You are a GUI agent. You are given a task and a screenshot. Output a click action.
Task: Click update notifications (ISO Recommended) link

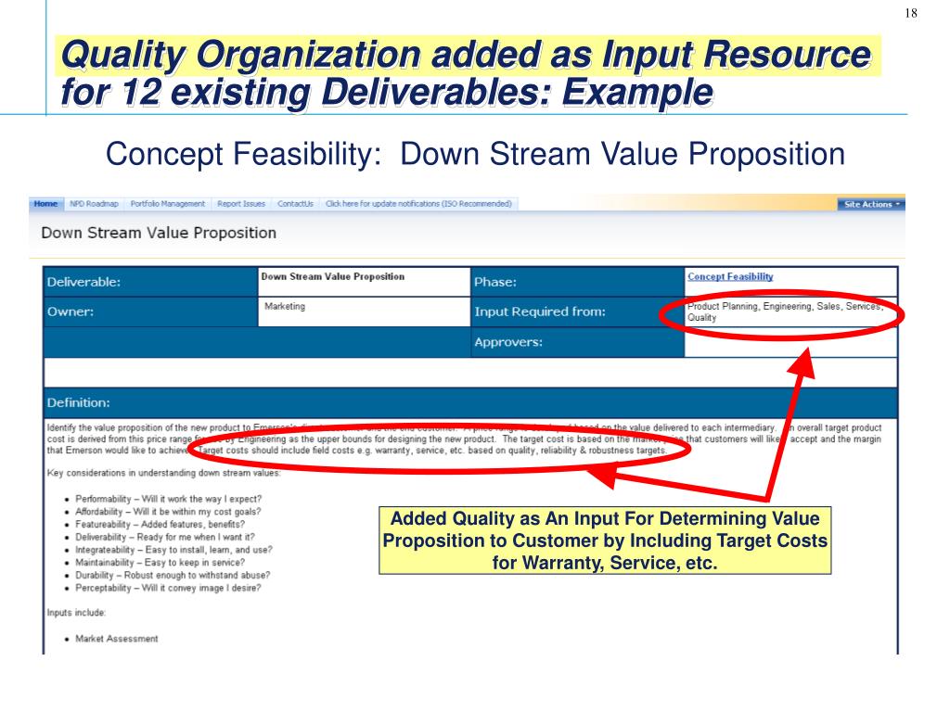(x=418, y=204)
